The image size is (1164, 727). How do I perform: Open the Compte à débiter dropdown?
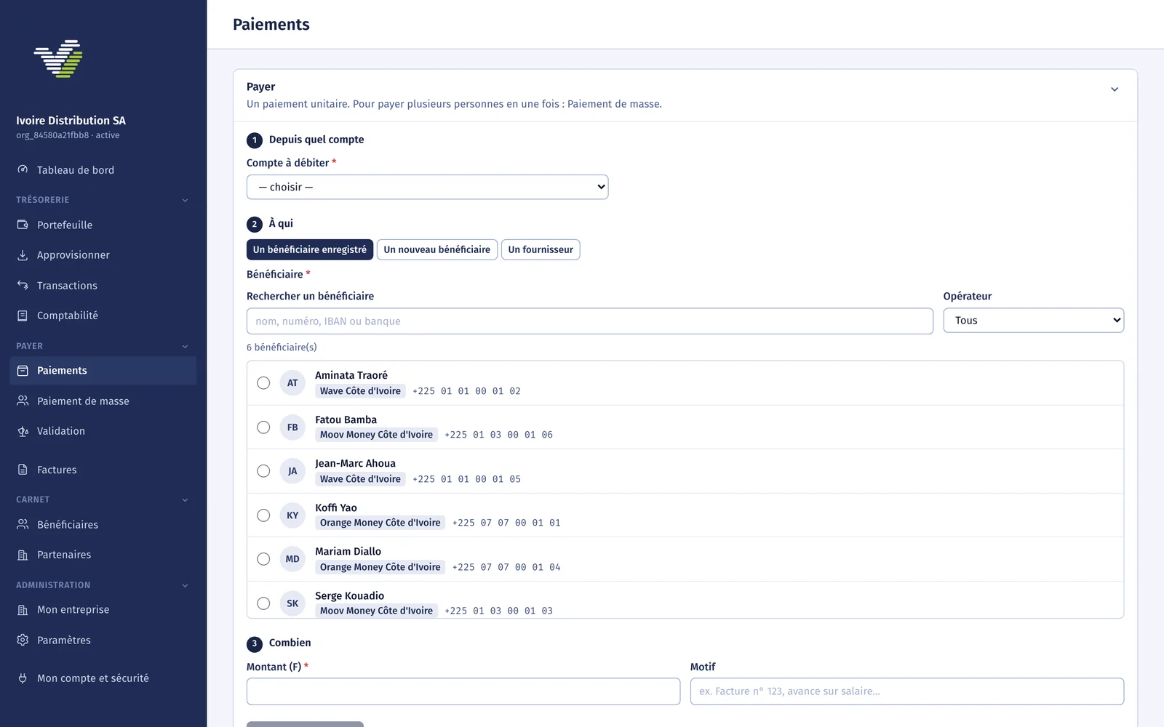428,187
